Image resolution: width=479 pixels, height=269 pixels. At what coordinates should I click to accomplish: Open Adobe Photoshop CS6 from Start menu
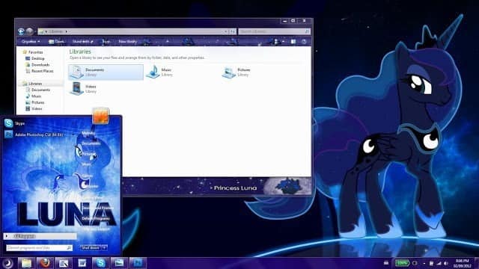click(34, 134)
